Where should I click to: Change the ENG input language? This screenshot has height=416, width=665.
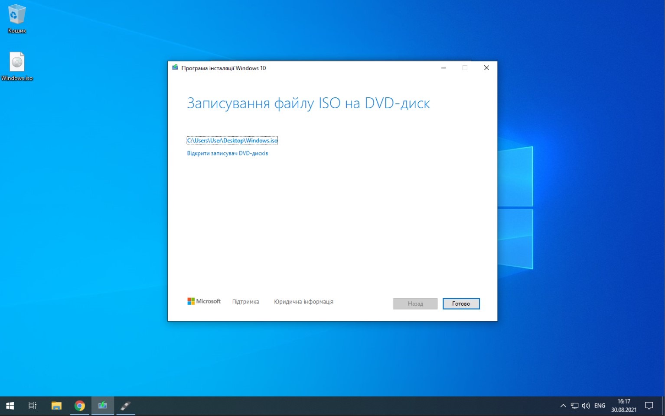point(600,406)
